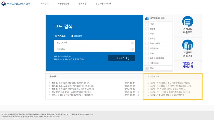Click help icon in 기관코드 input field

pyautogui.click(x=132, y=49)
